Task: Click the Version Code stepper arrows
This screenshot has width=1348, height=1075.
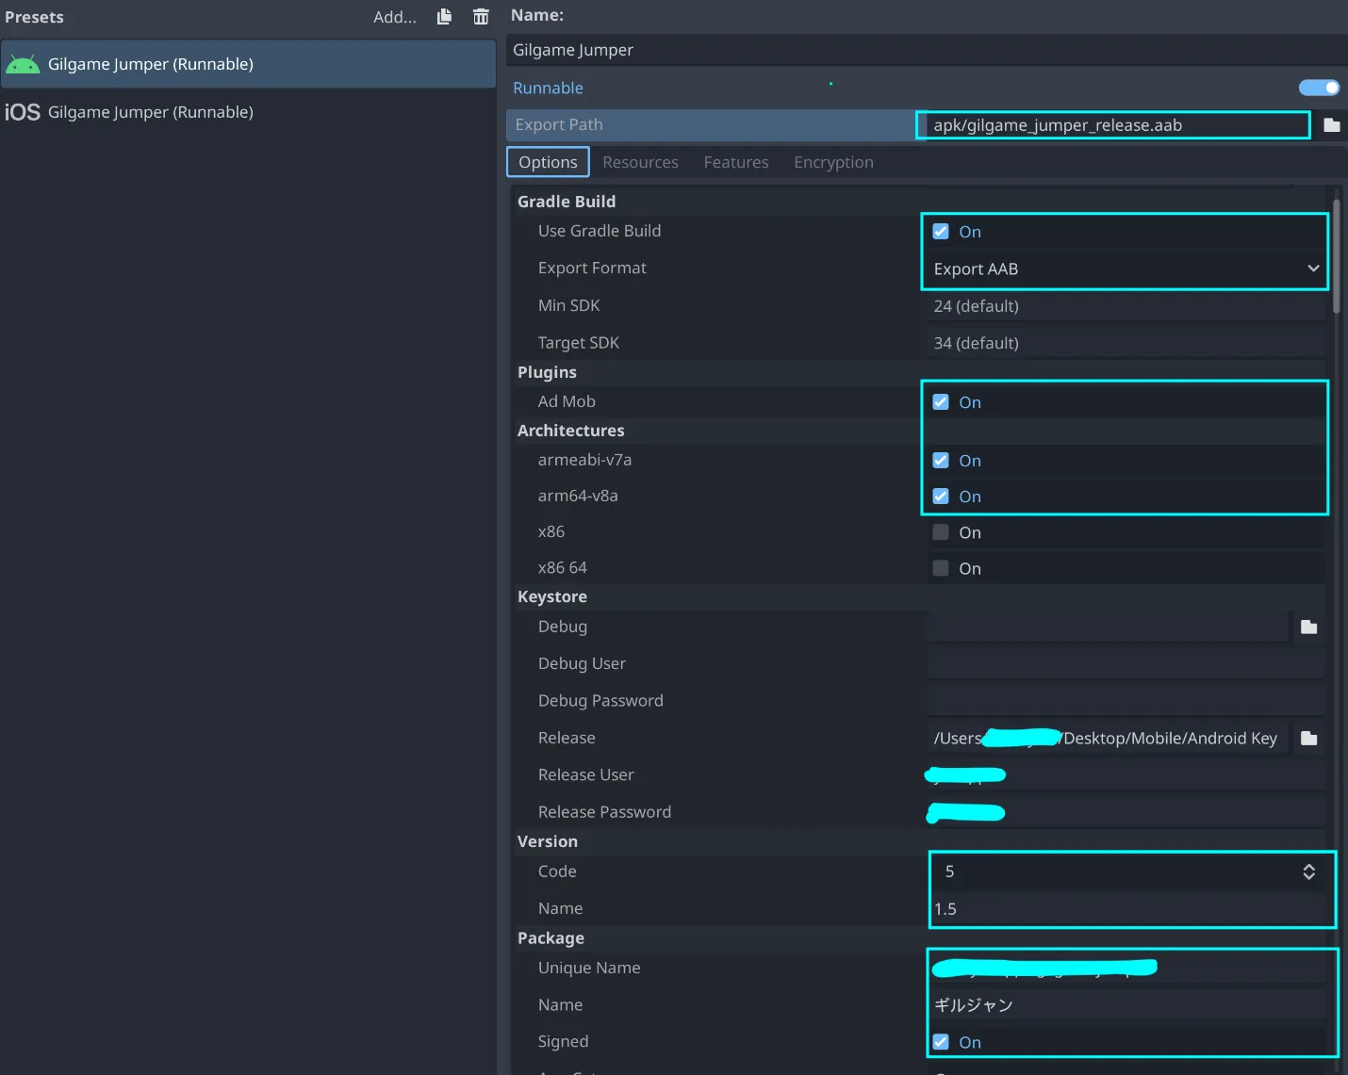Action: click(1308, 872)
